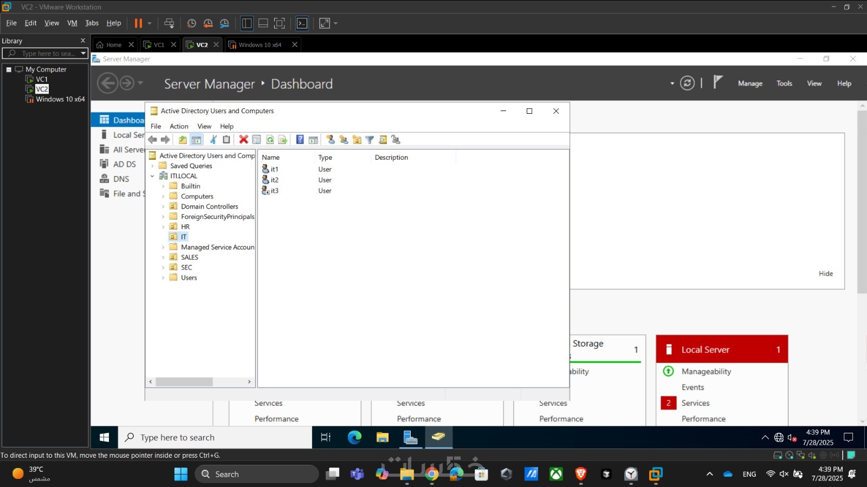Collapse the ITI.LOCAL domain node
Viewport: 867px width, 487px height.
tap(152, 176)
